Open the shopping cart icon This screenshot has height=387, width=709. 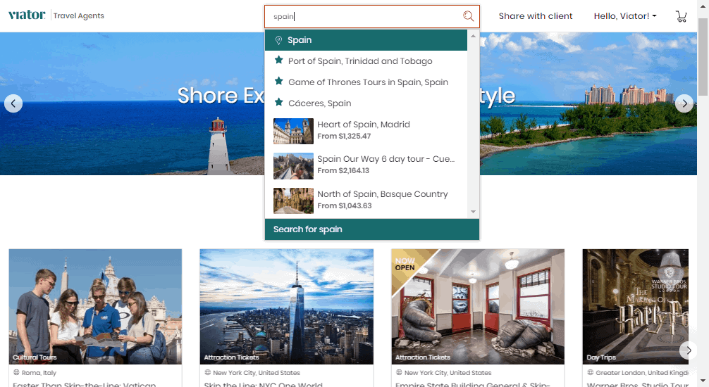[x=681, y=16]
